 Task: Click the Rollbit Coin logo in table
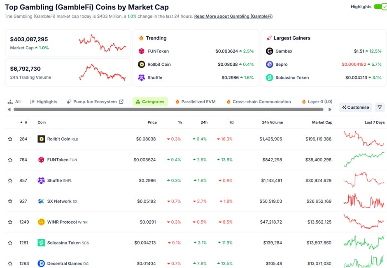coord(41,139)
